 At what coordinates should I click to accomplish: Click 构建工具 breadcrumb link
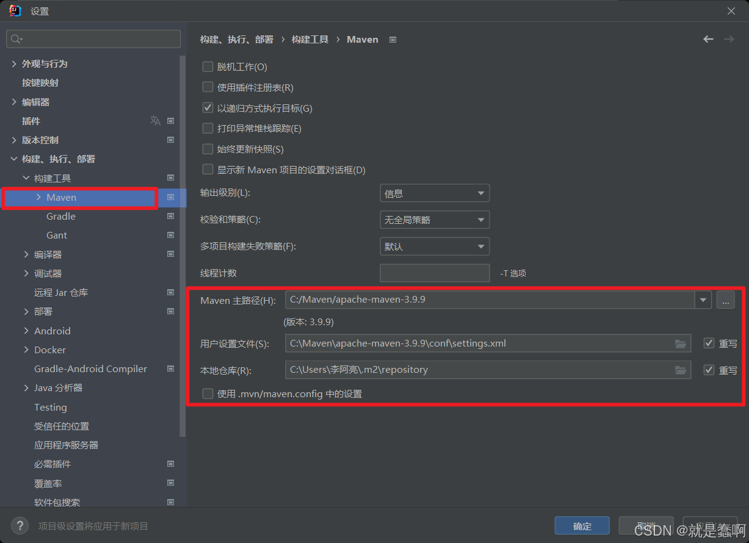click(x=310, y=40)
